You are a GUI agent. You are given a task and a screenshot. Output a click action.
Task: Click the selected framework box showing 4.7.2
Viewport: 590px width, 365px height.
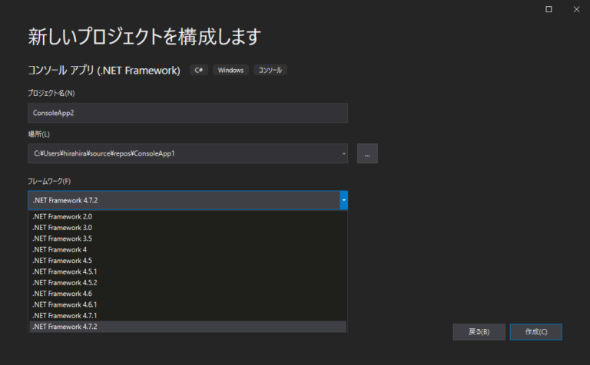pyautogui.click(x=184, y=200)
